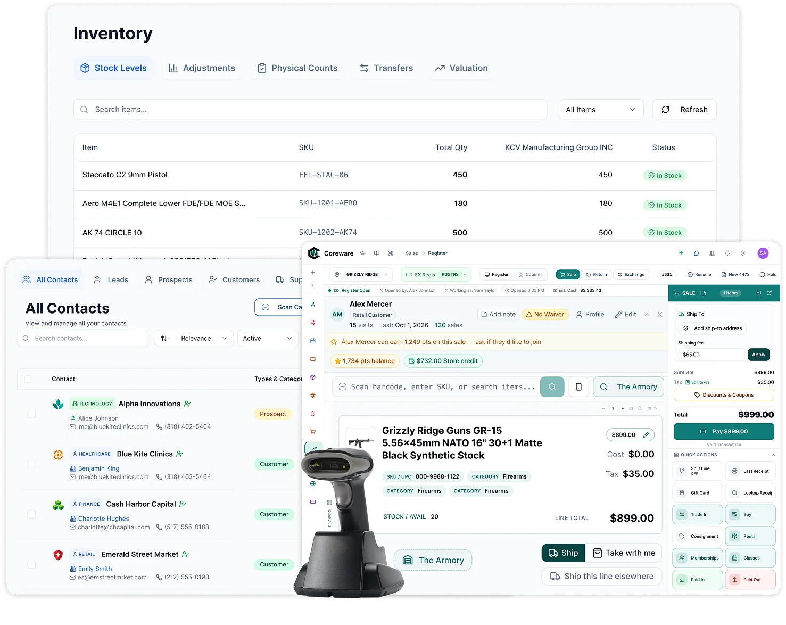Image resolution: width=786 pixels, height=625 pixels.
Task: Toggle the sun theme icon in Coreware header
Action: [x=742, y=253]
